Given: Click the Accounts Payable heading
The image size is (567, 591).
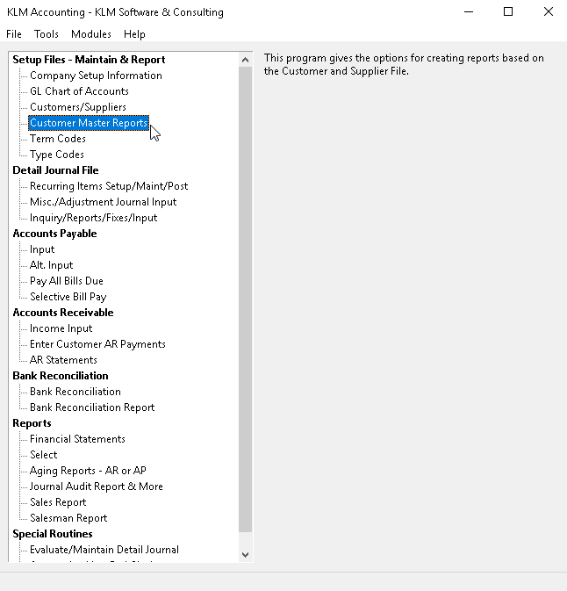Looking at the screenshot, I should 54,234.
